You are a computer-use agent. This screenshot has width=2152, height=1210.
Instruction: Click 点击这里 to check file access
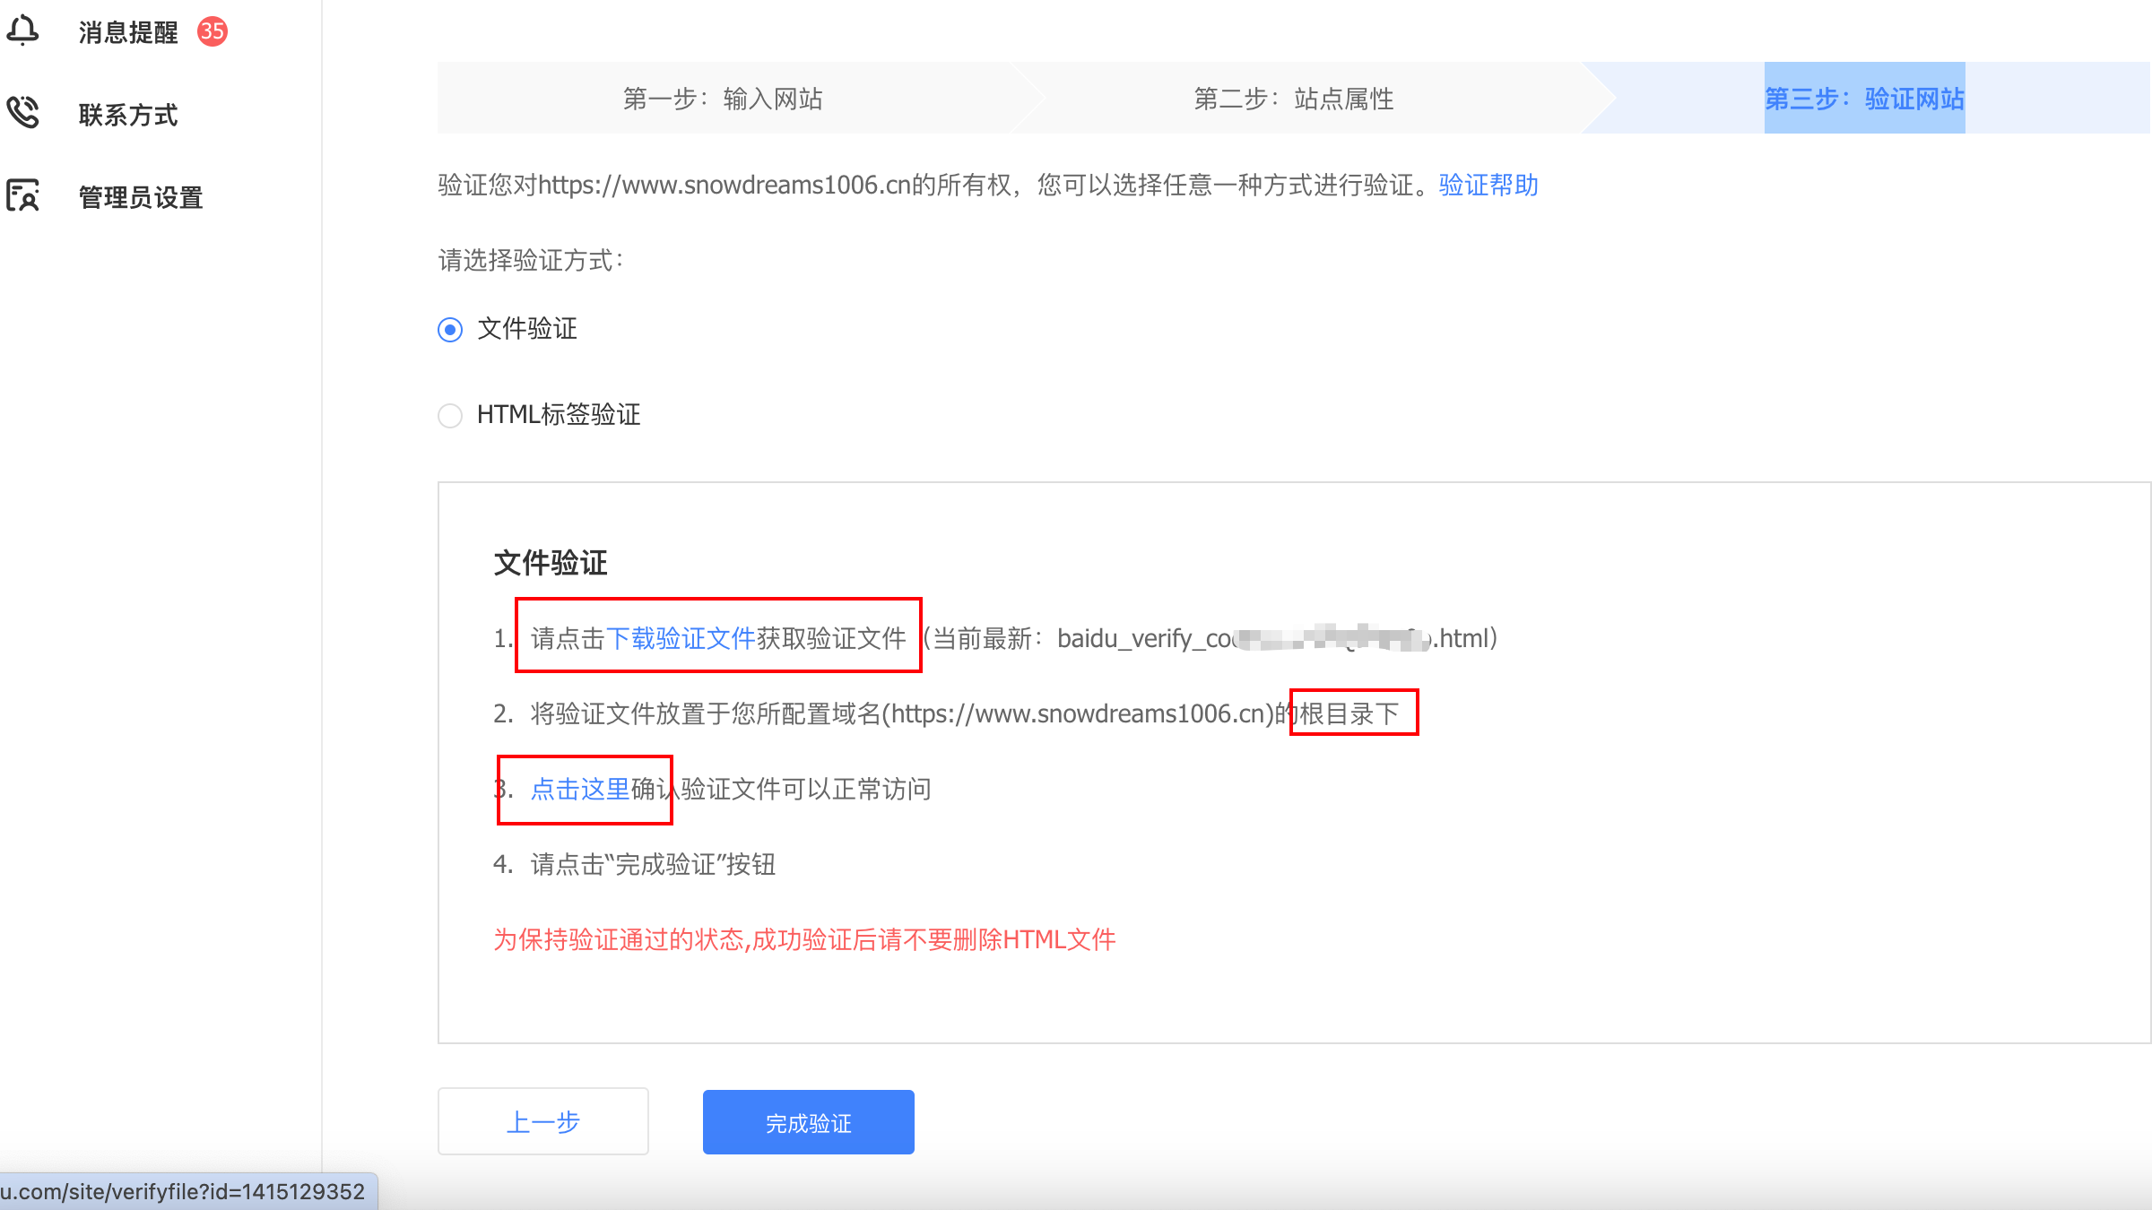click(x=580, y=789)
